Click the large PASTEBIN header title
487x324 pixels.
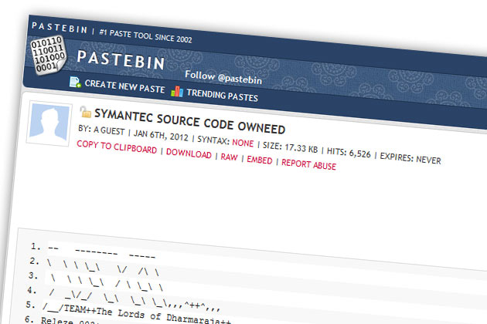click(x=121, y=59)
